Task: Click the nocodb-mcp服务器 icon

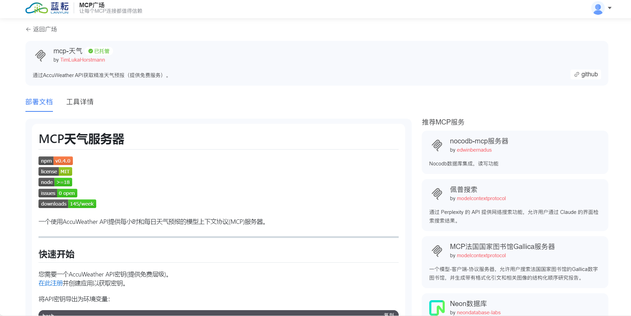Action: pyautogui.click(x=437, y=145)
